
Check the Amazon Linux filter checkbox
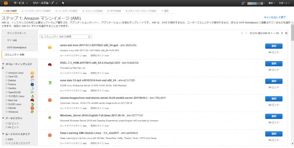pos(7,73)
